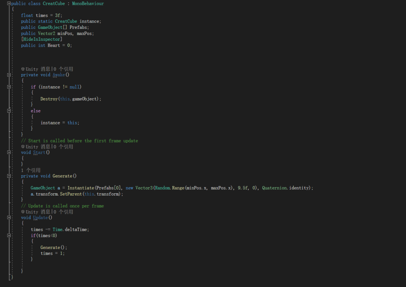Viewport: 406px width, 287px height.
Task: Collapse the Start method
Action: pyautogui.click(x=9, y=152)
